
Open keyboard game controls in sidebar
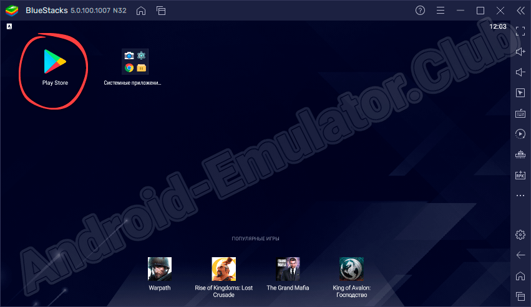coord(520,113)
